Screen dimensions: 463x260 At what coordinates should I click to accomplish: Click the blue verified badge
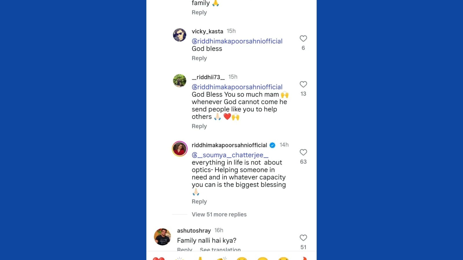click(x=272, y=145)
